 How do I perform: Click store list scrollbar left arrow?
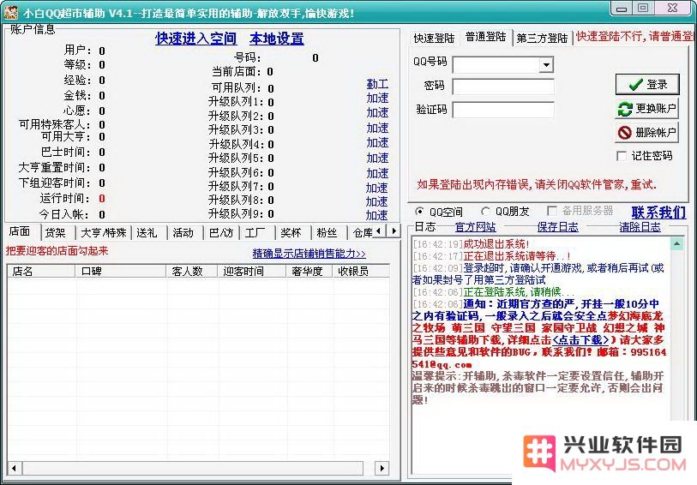14,468
